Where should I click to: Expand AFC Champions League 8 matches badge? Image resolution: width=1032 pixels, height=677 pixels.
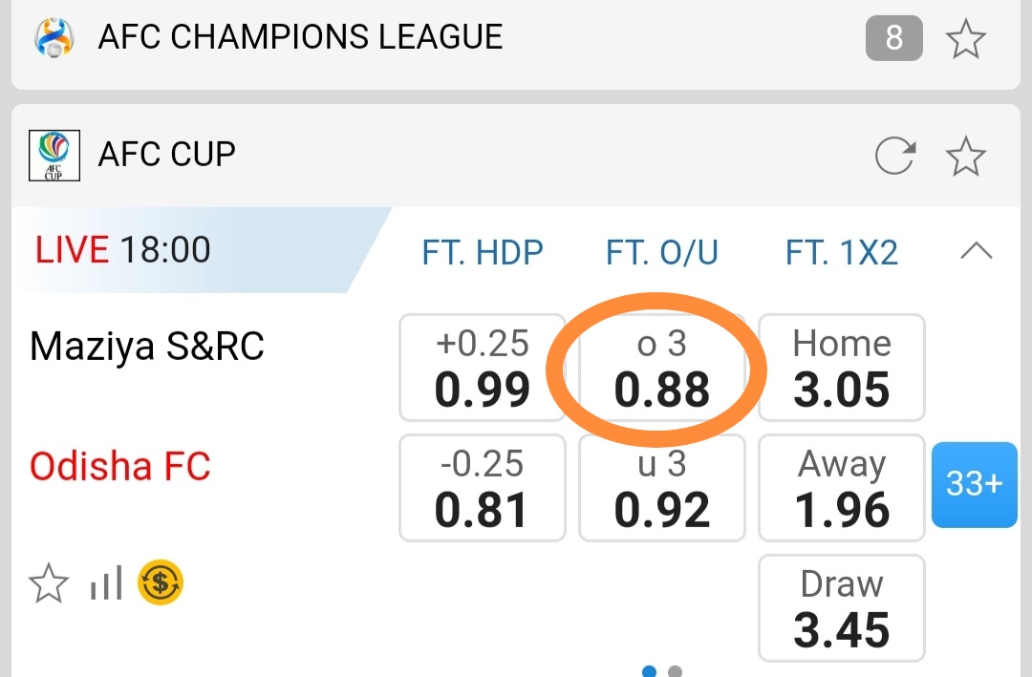(x=893, y=38)
